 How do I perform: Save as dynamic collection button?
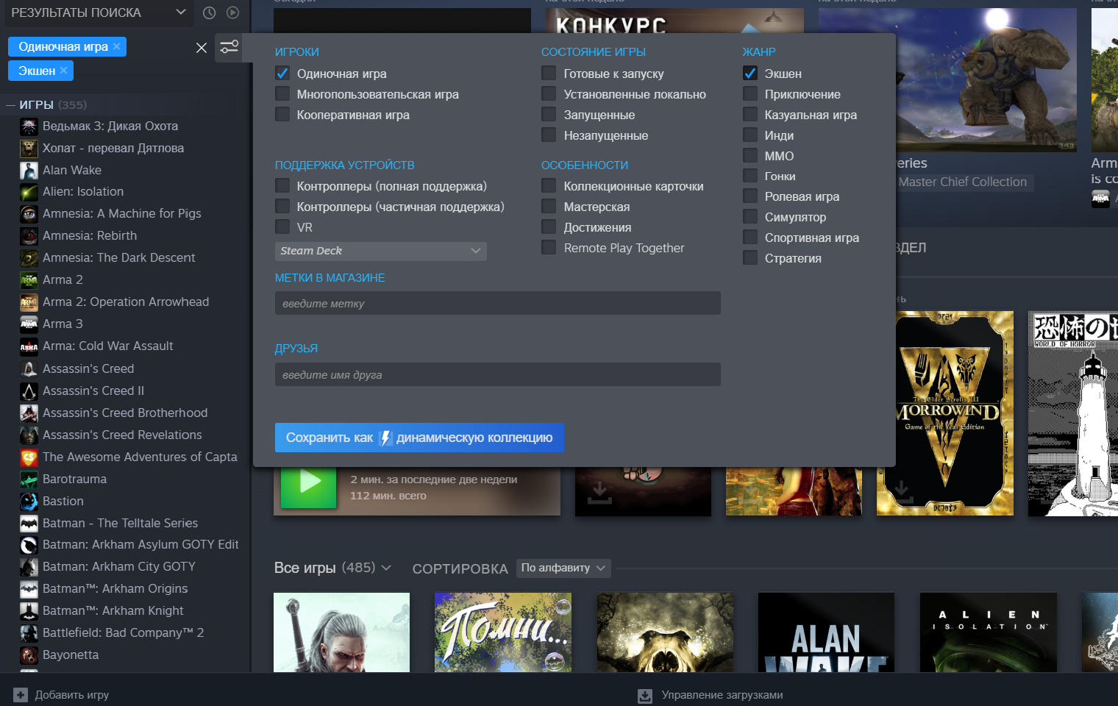[419, 438]
